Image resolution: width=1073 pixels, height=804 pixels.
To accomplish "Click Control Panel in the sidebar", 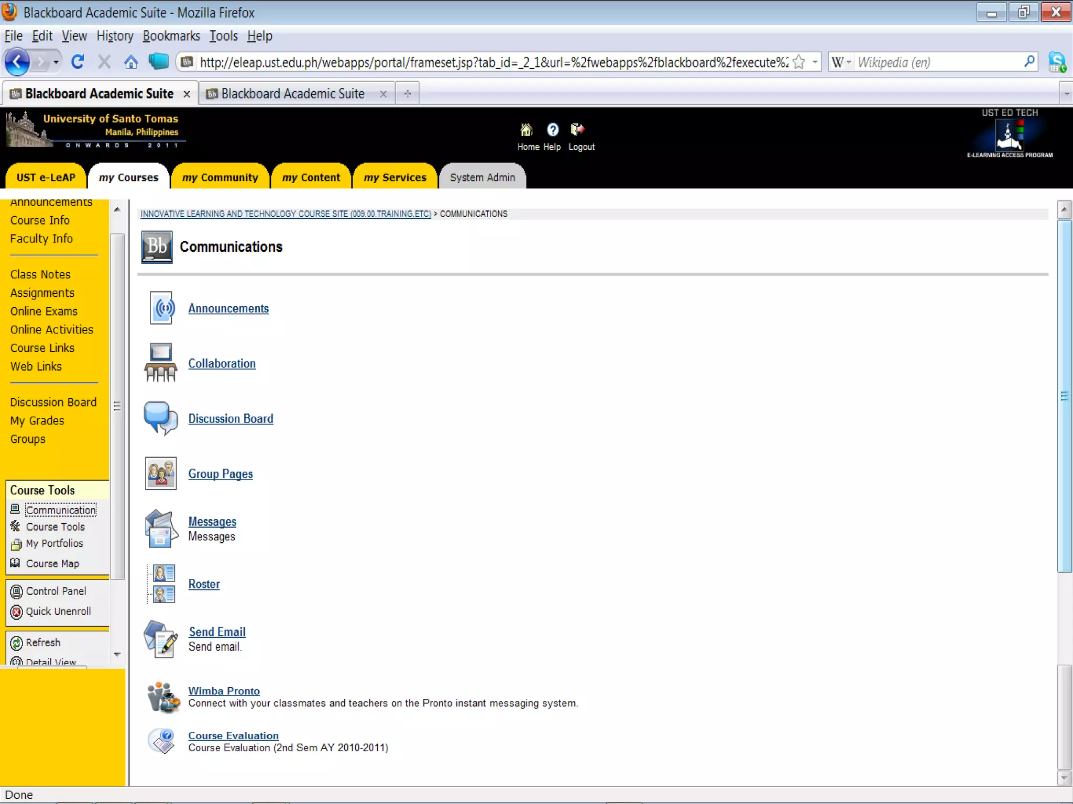I will click(x=56, y=591).
